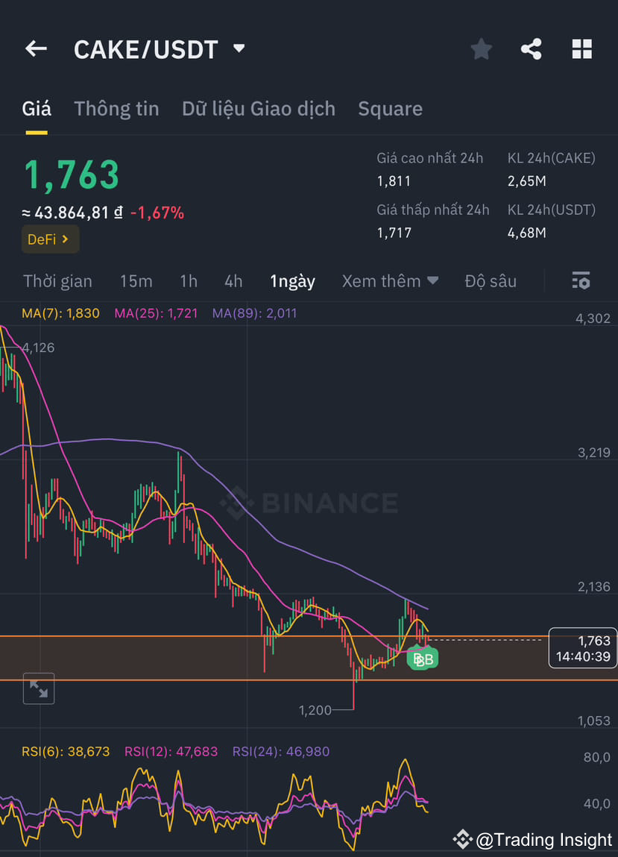Click the current price tag 1,763 on axis
The image size is (618, 857).
(x=583, y=648)
